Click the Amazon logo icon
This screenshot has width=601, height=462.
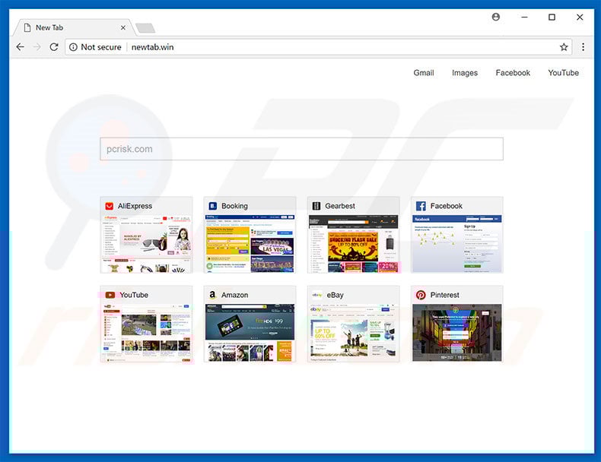tap(212, 295)
